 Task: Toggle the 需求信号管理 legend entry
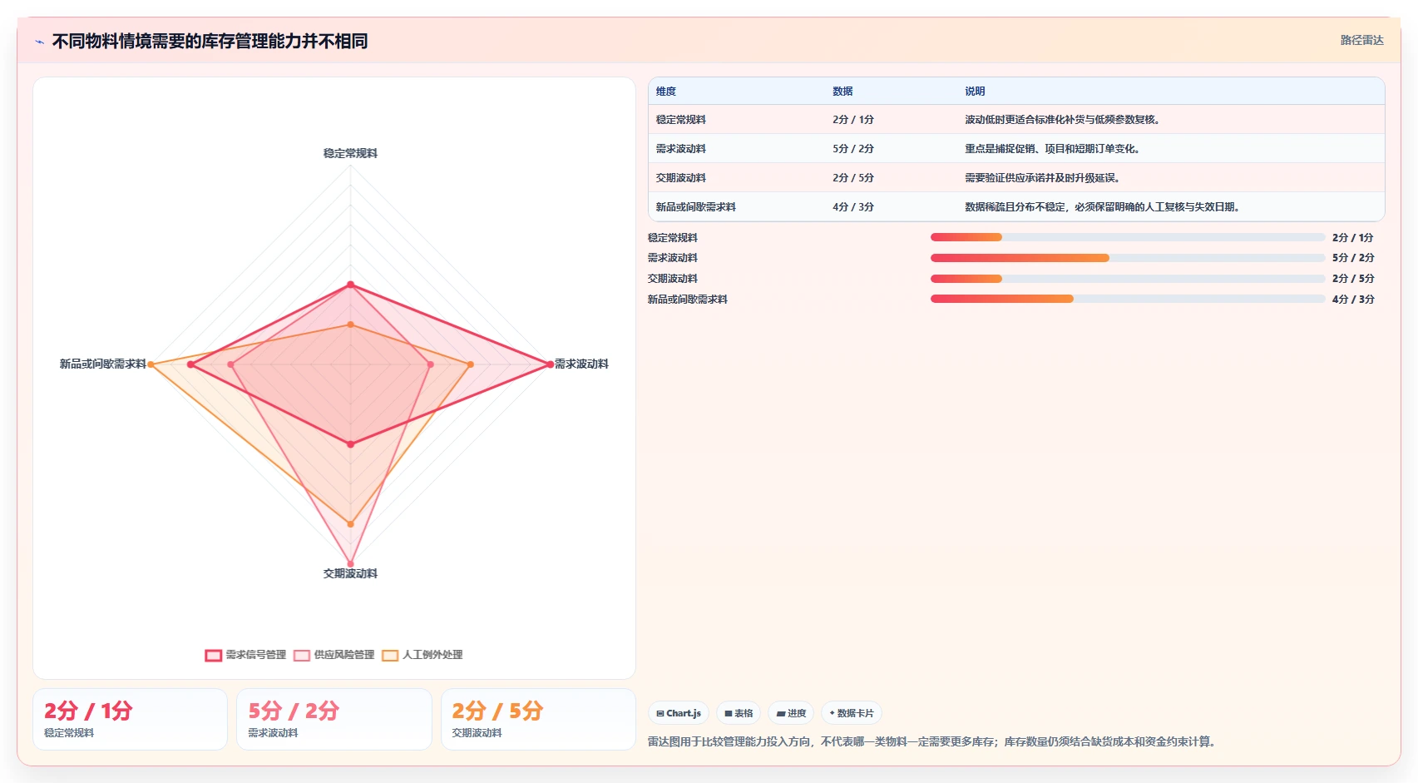(245, 655)
